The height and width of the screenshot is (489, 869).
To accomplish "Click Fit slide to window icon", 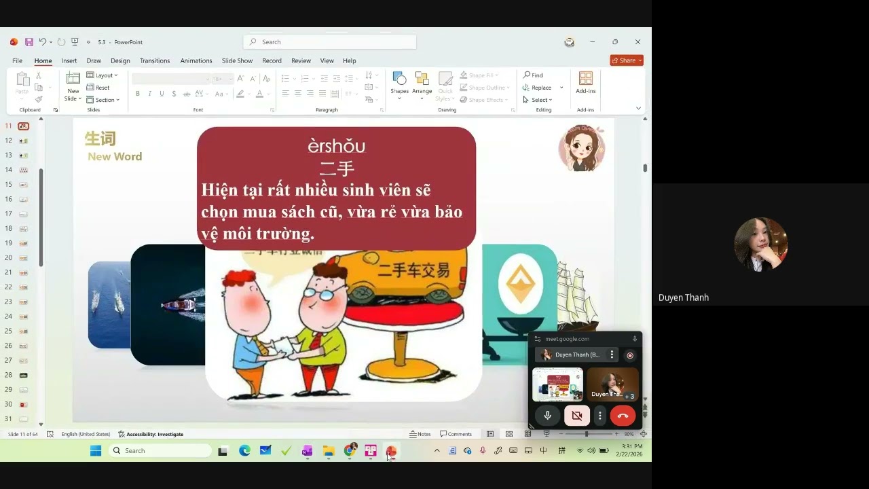I will [x=643, y=434].
